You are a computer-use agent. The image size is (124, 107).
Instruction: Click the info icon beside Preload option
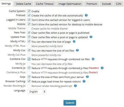86,15
